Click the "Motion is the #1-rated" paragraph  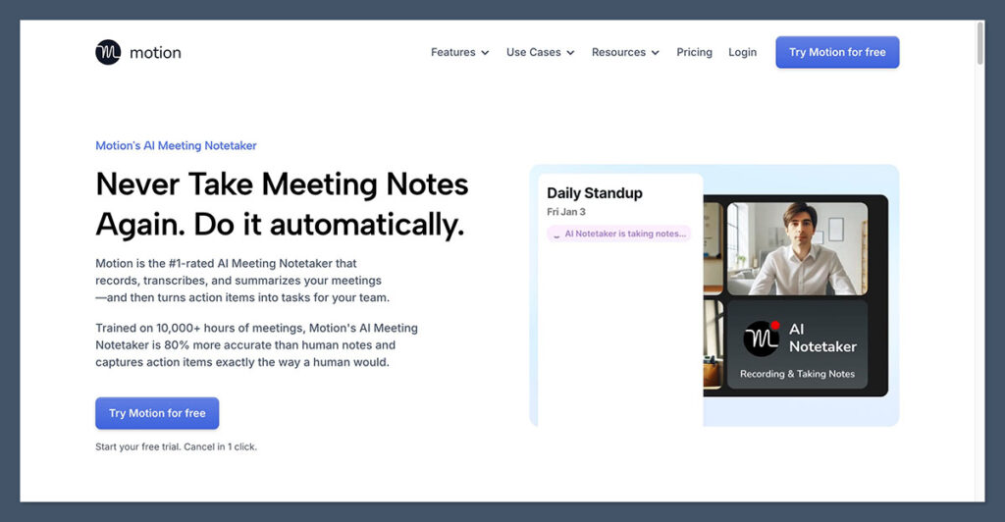coord(242,281)
